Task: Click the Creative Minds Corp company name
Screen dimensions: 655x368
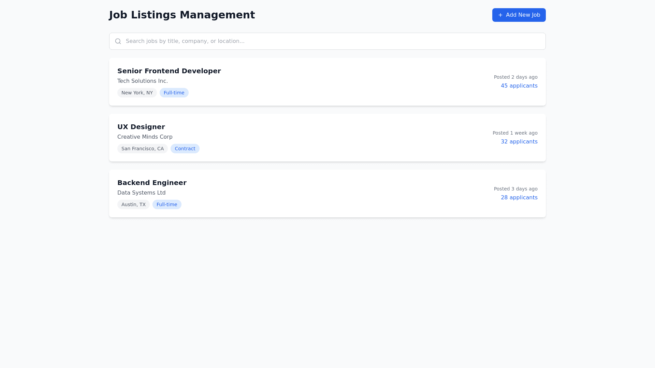Action: coord(145,137)
